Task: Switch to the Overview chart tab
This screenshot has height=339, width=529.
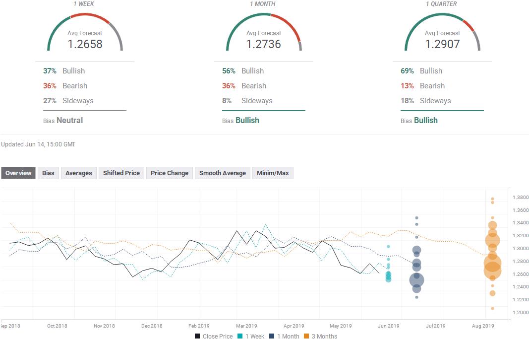Action: (x=18, y=173)
